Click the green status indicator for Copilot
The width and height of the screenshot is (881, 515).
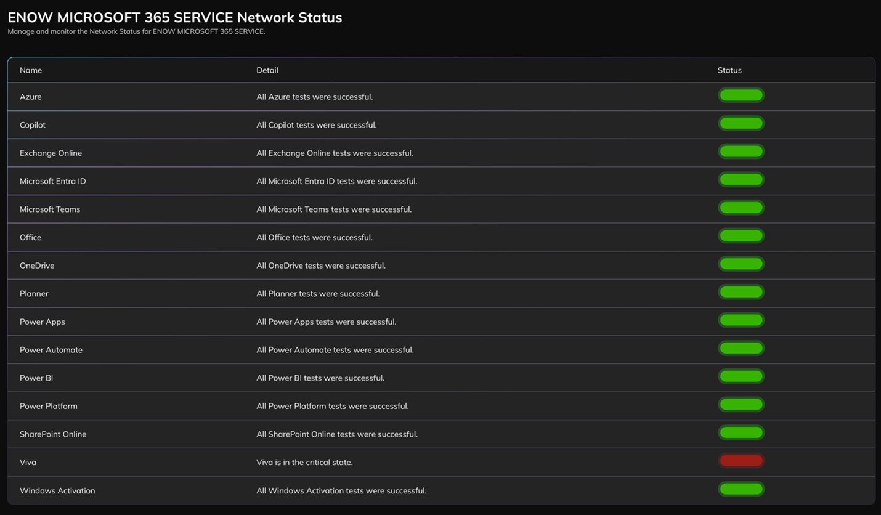(x=741, y=123)
